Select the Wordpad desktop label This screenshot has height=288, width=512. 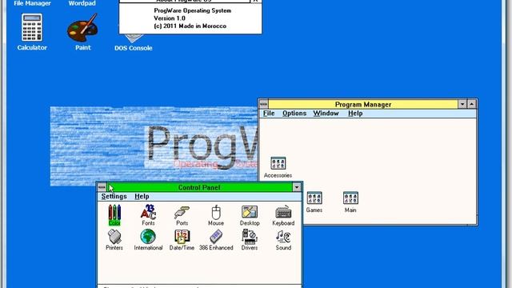tap(82, 3)
